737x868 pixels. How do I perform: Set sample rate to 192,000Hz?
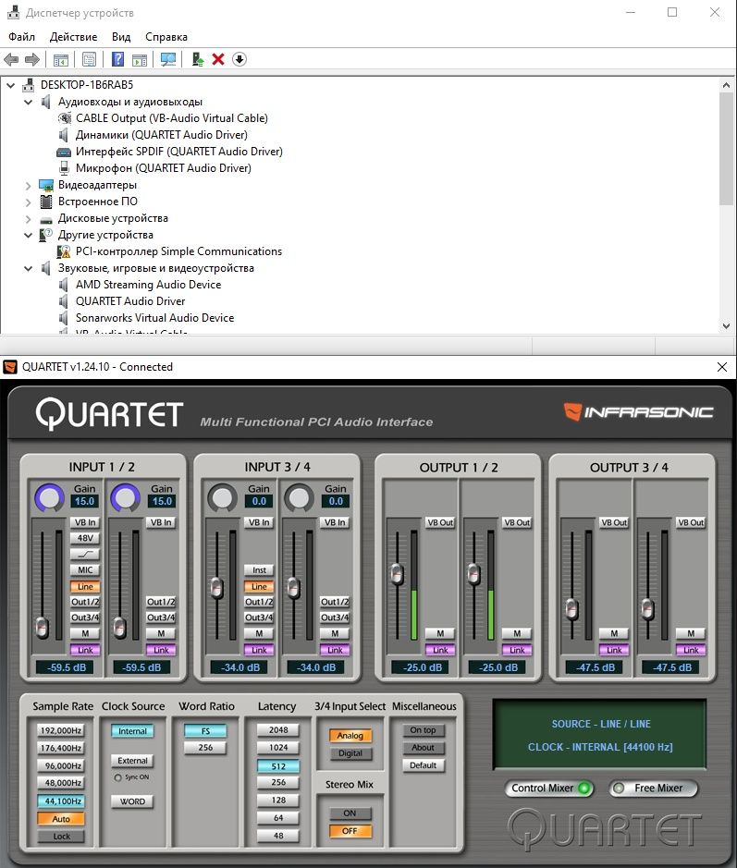(x=61, y=730)
